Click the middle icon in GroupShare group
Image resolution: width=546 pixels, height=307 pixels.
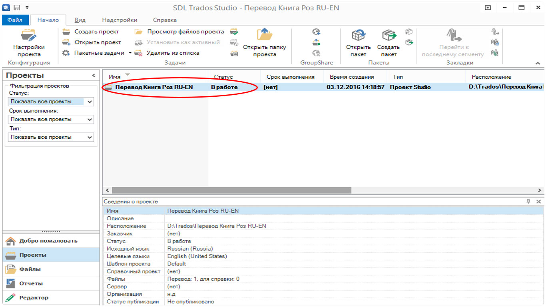316,42
